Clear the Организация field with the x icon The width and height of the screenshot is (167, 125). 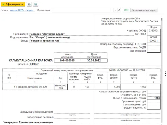click(x=116, y=10)
